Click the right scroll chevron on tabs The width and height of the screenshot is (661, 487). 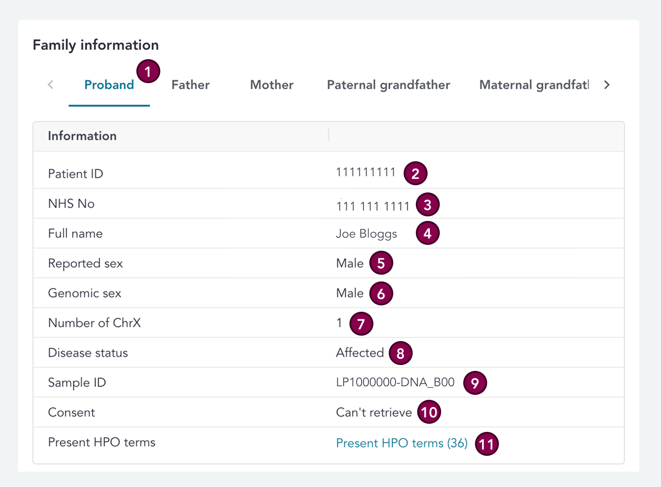(607, 84)
